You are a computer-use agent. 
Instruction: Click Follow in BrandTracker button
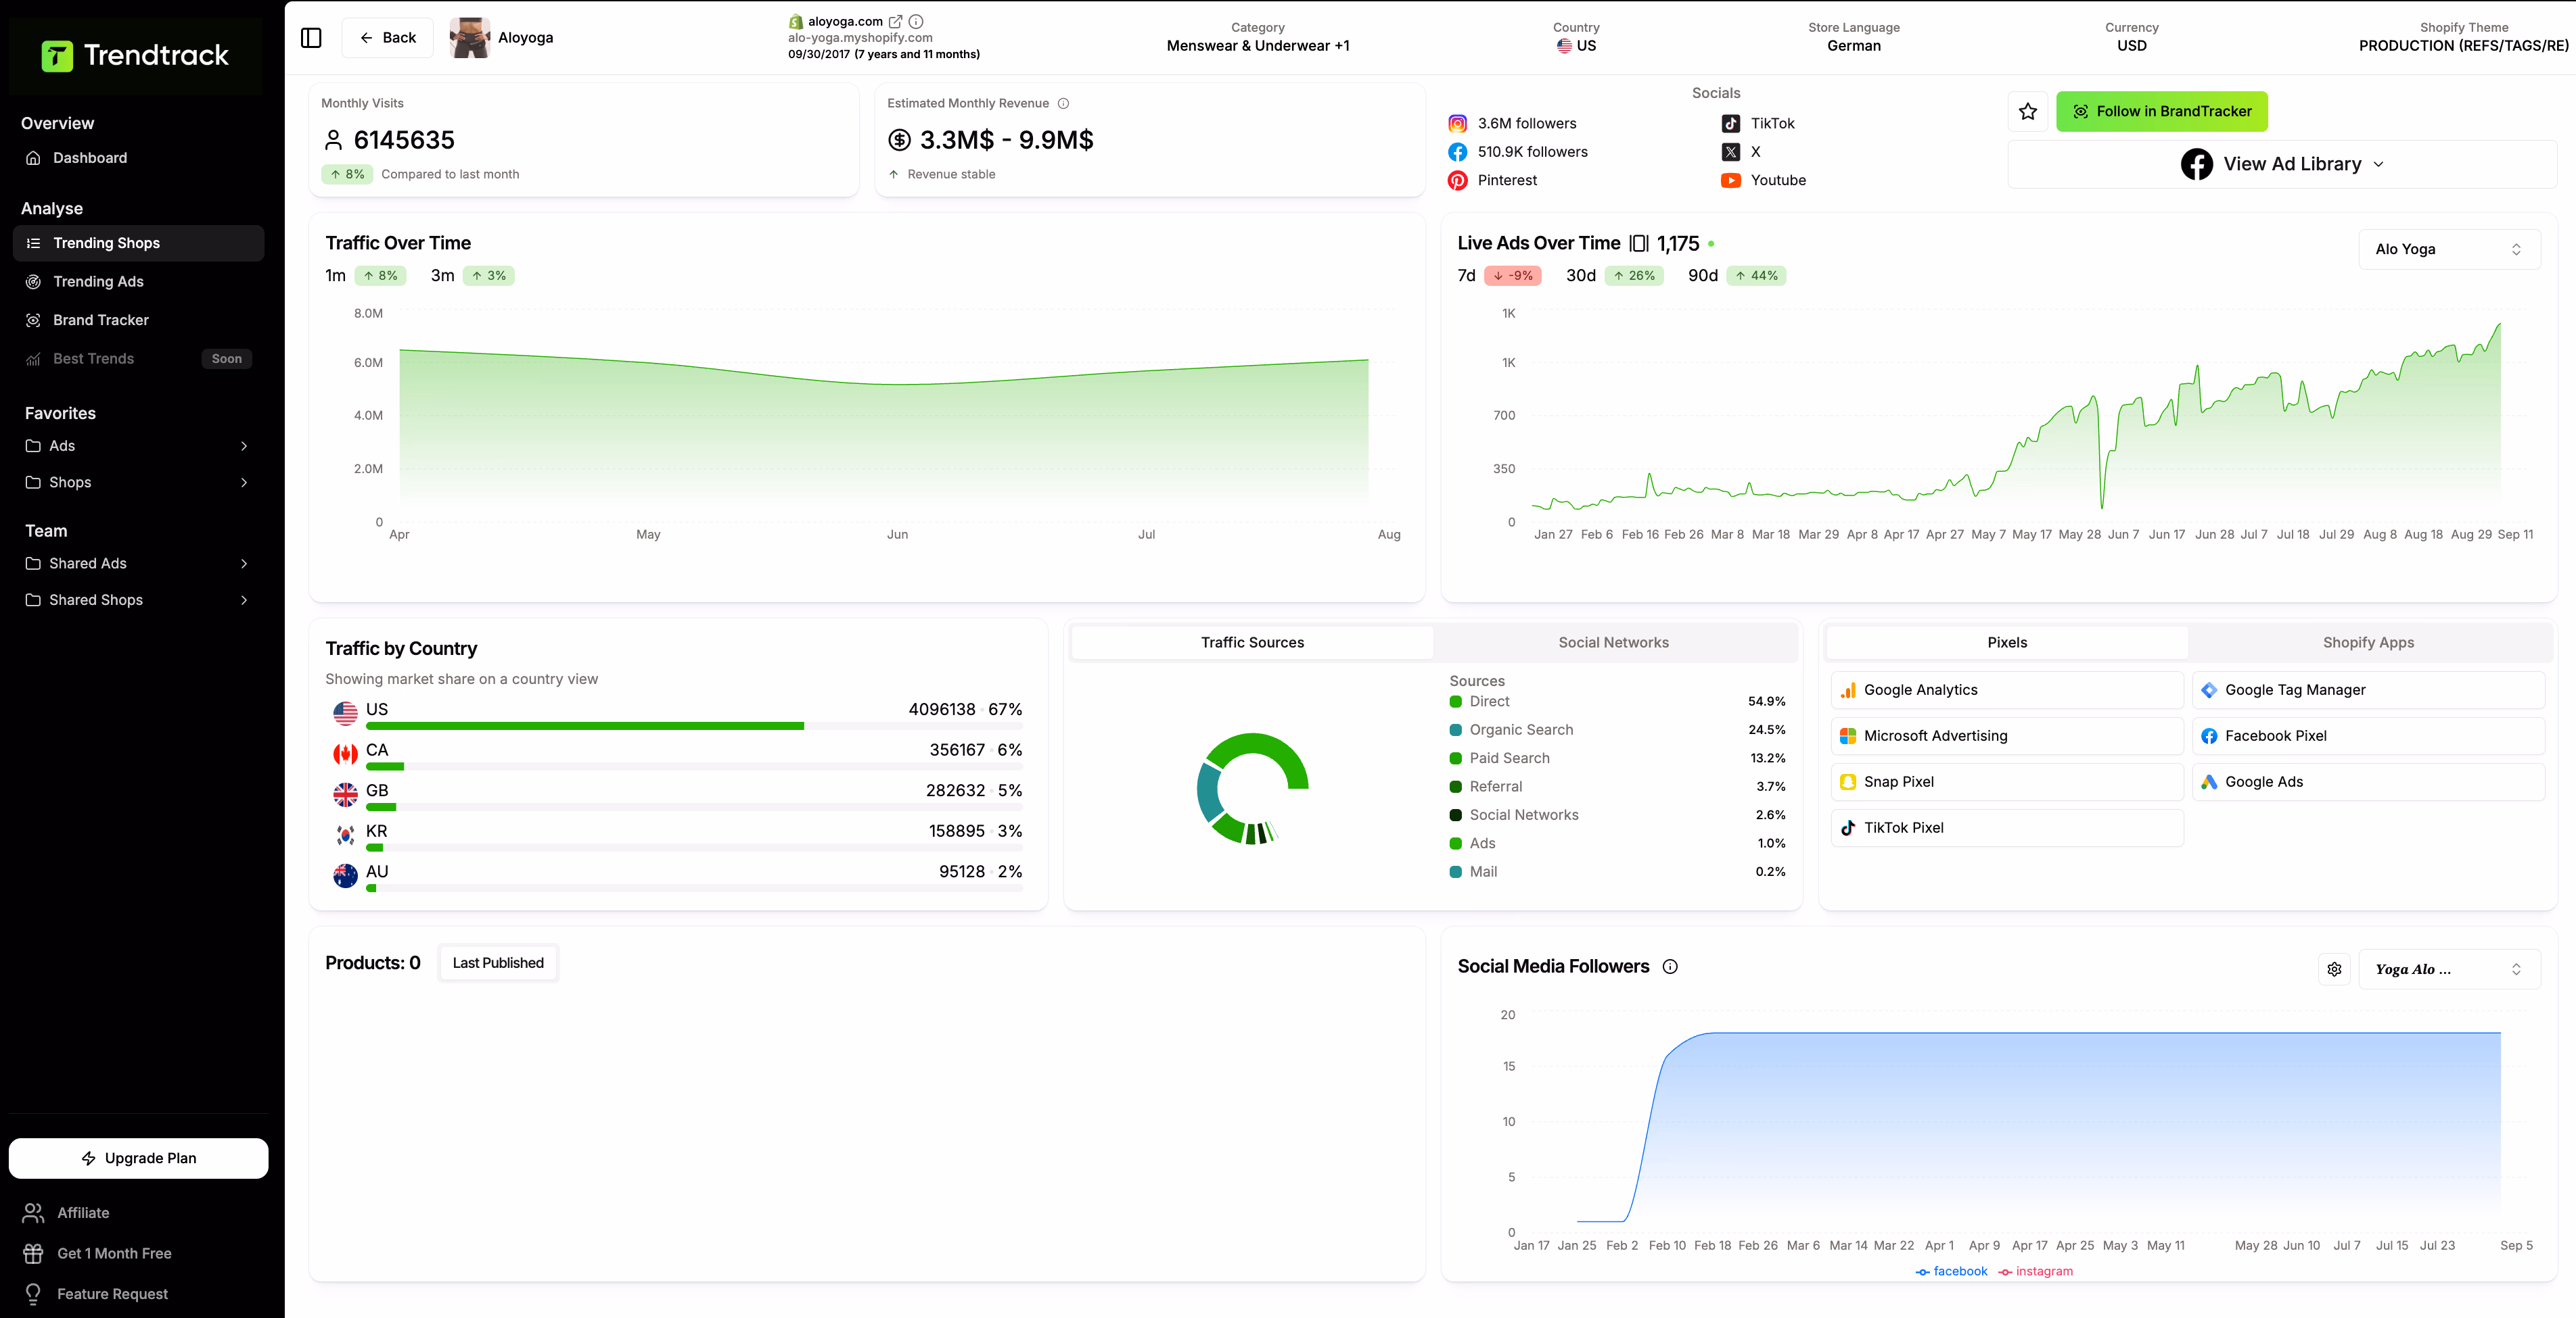2162,112
